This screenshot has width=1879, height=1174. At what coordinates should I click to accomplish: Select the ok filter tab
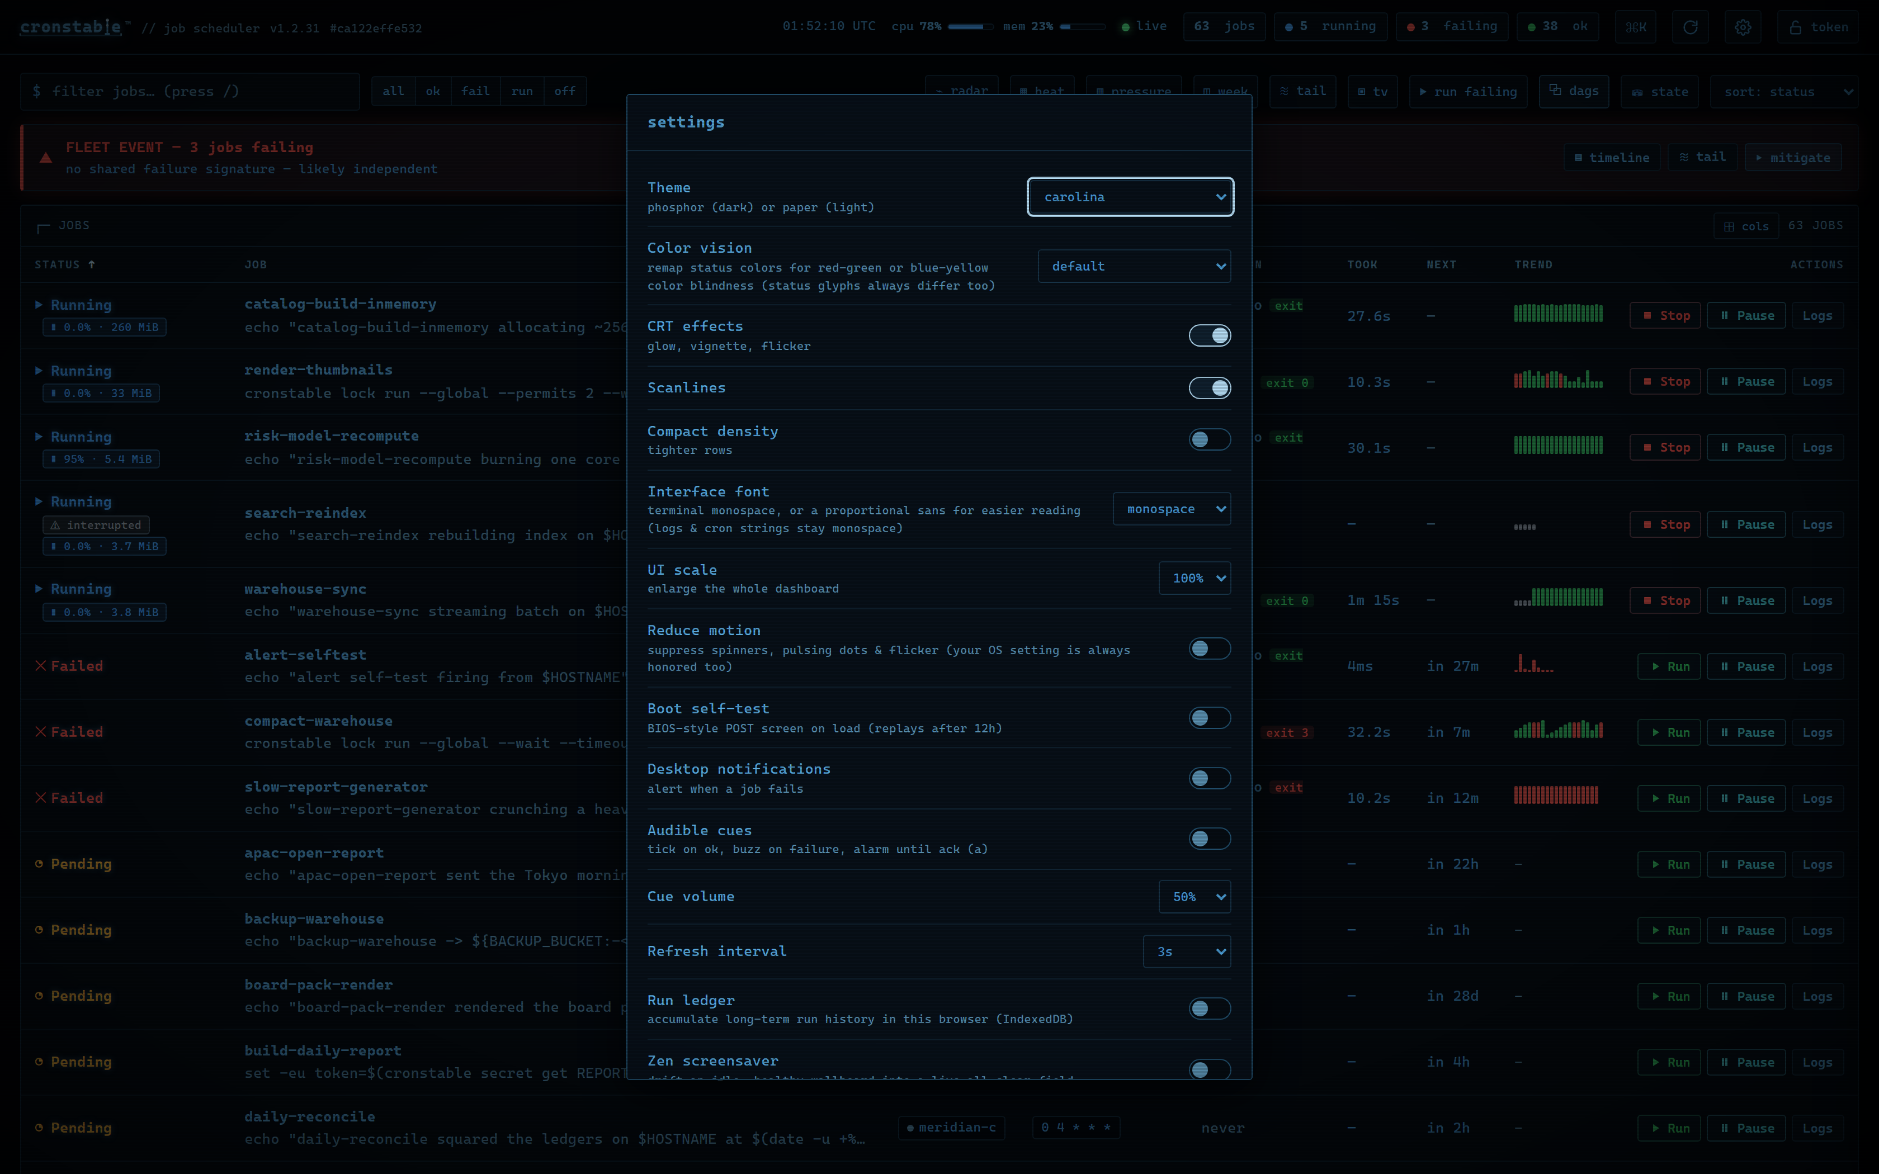pyautogui.click(x=433, y=92)
